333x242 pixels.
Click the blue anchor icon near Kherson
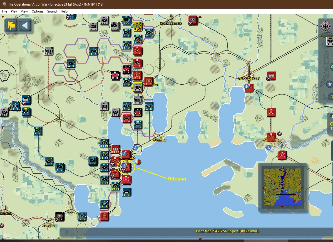[x=269, y=147]
